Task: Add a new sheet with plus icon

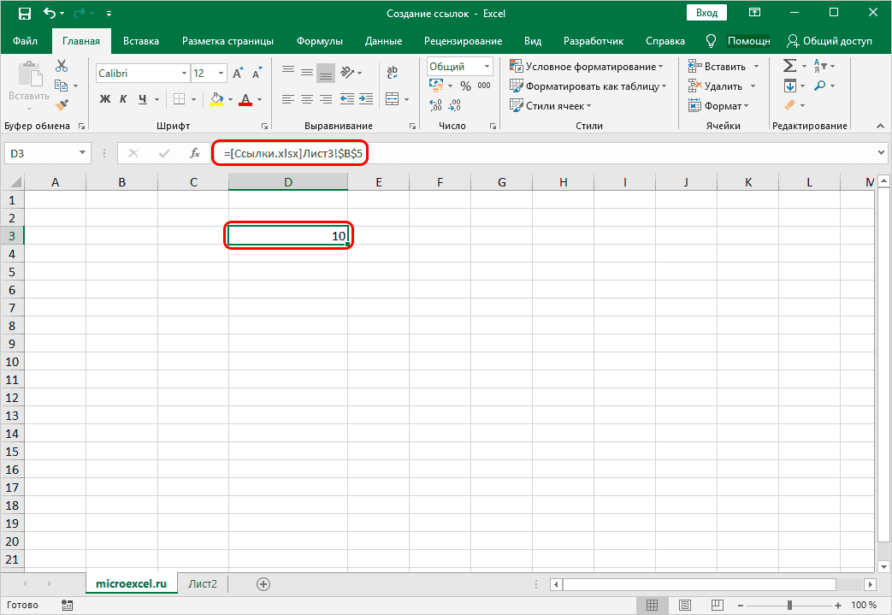Action: click(263, 584)
